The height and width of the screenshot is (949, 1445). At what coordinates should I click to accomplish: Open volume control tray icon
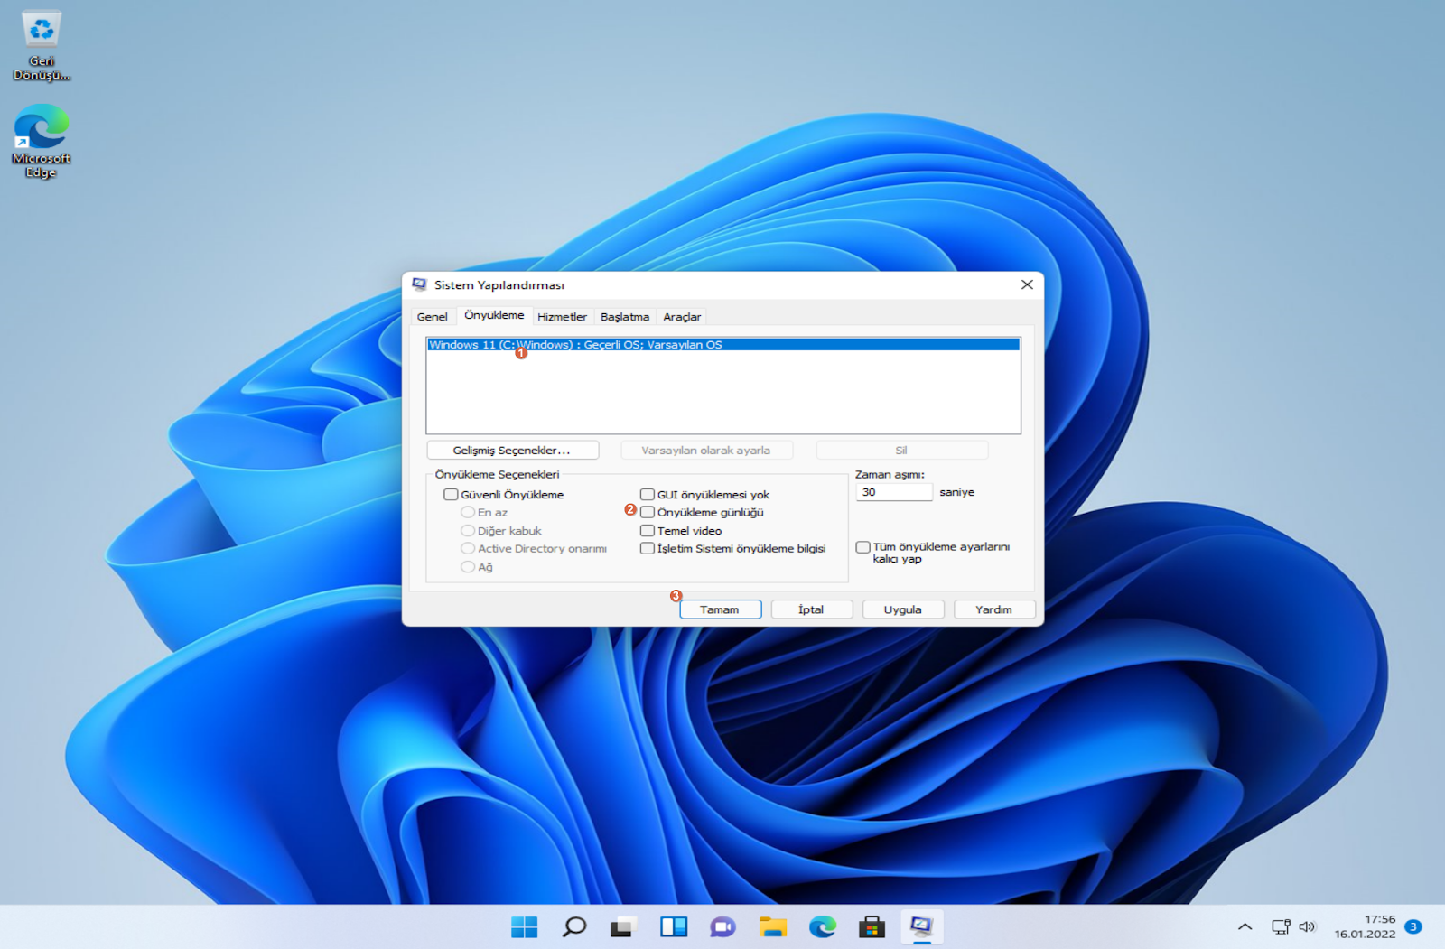[x=1307, y=926]
